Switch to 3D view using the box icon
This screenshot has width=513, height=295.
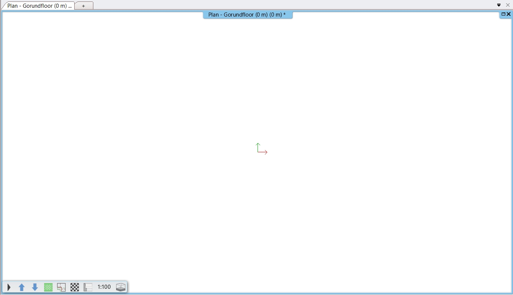click(x=121, y=287)
